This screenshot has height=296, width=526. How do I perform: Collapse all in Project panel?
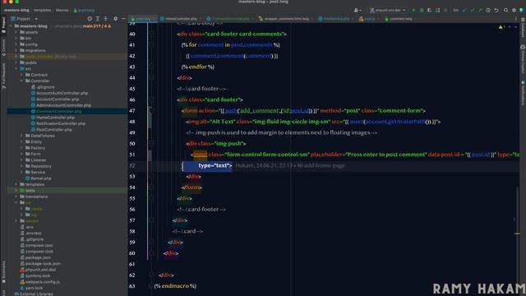point(106,19)
